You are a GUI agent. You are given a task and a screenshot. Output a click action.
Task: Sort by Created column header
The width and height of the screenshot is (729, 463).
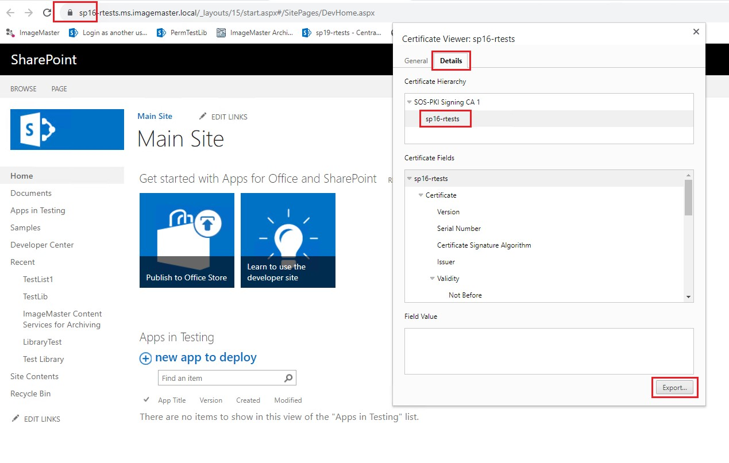(248, 400)
